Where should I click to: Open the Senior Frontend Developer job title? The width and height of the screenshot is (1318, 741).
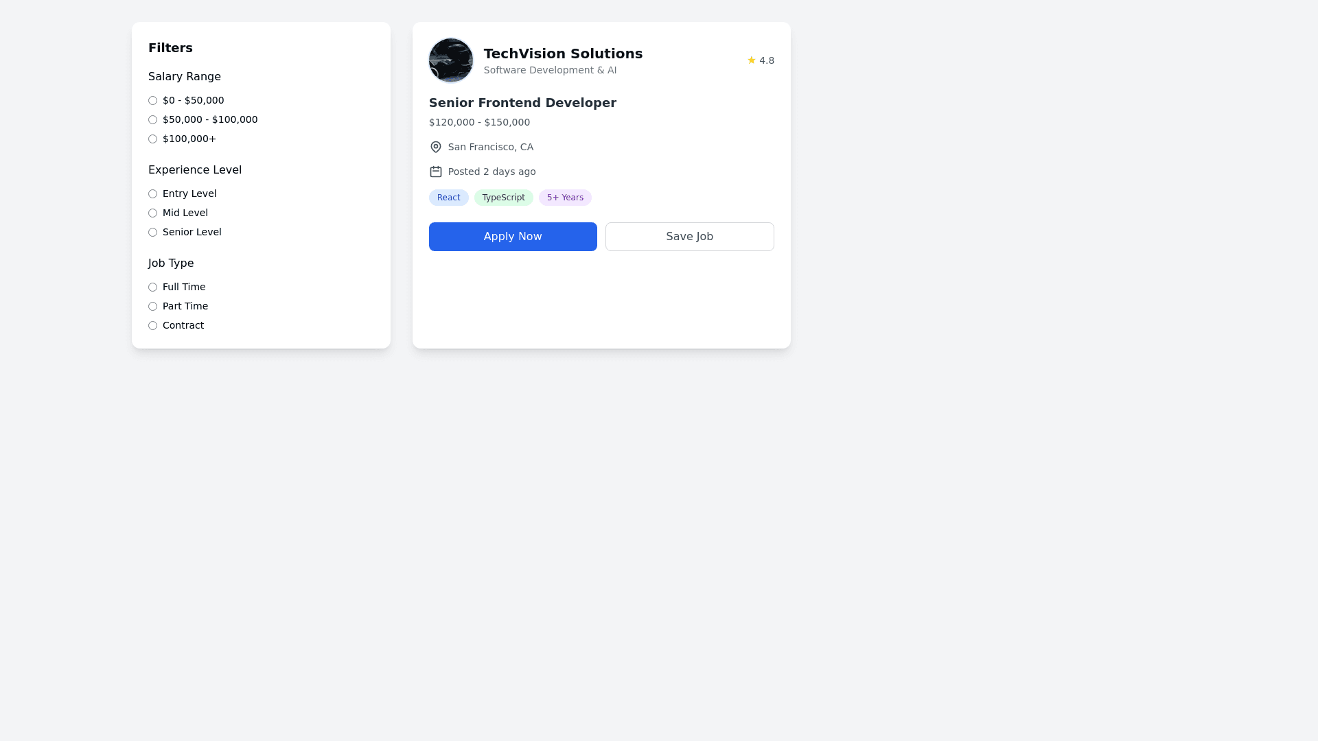[x=522, y=103]
